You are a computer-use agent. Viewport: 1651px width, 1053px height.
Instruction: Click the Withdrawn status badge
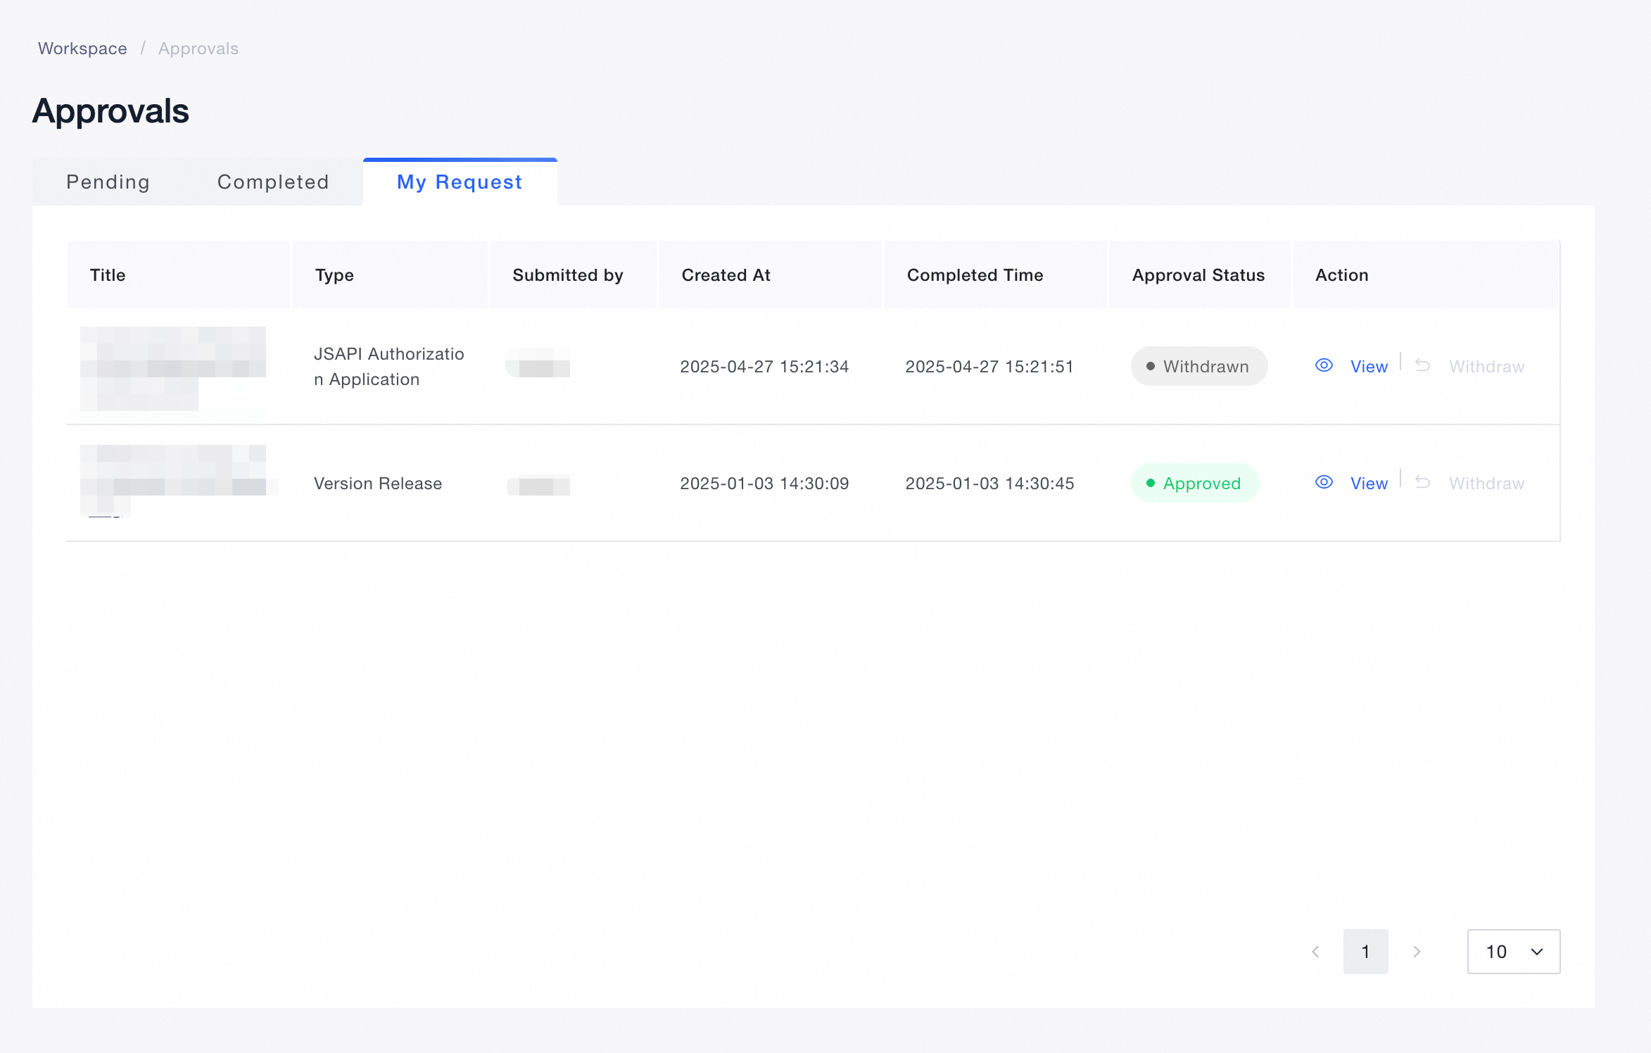[x=1199, y=366]
